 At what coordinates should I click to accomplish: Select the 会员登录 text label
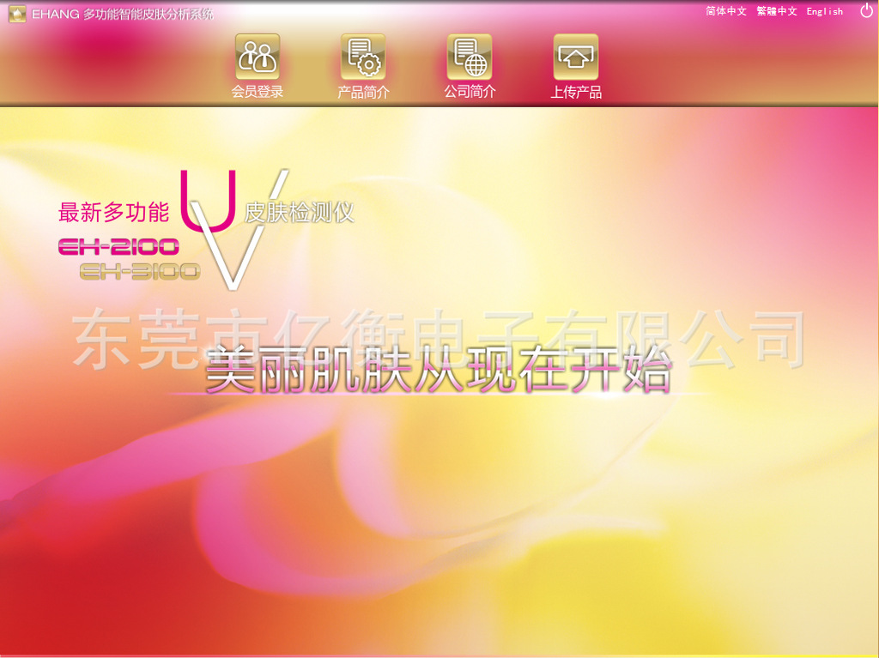click(258, 92)
